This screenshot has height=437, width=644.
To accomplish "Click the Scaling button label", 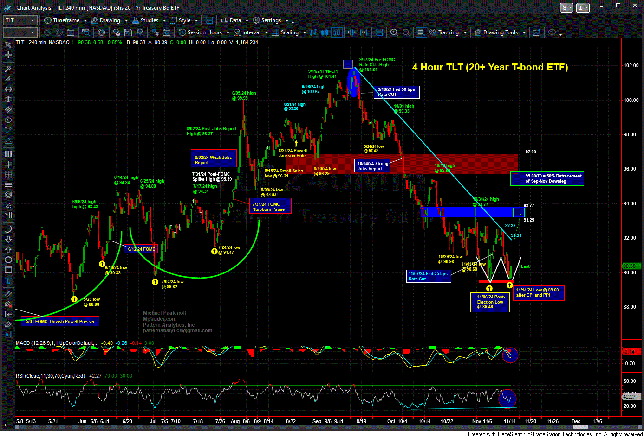I will (x=289, y=32).
